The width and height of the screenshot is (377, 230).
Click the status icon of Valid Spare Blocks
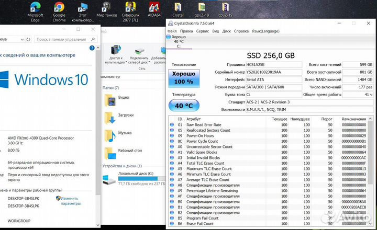[x=172, y=152]
